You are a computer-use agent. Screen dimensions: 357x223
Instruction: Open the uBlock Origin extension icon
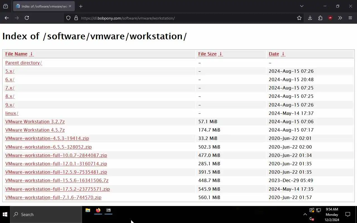(x=330, y=18)
